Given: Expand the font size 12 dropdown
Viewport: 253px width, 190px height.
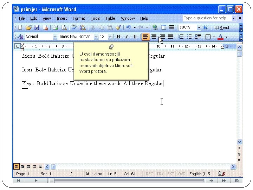Looking at the screenshot, I should tap(110, 37).
